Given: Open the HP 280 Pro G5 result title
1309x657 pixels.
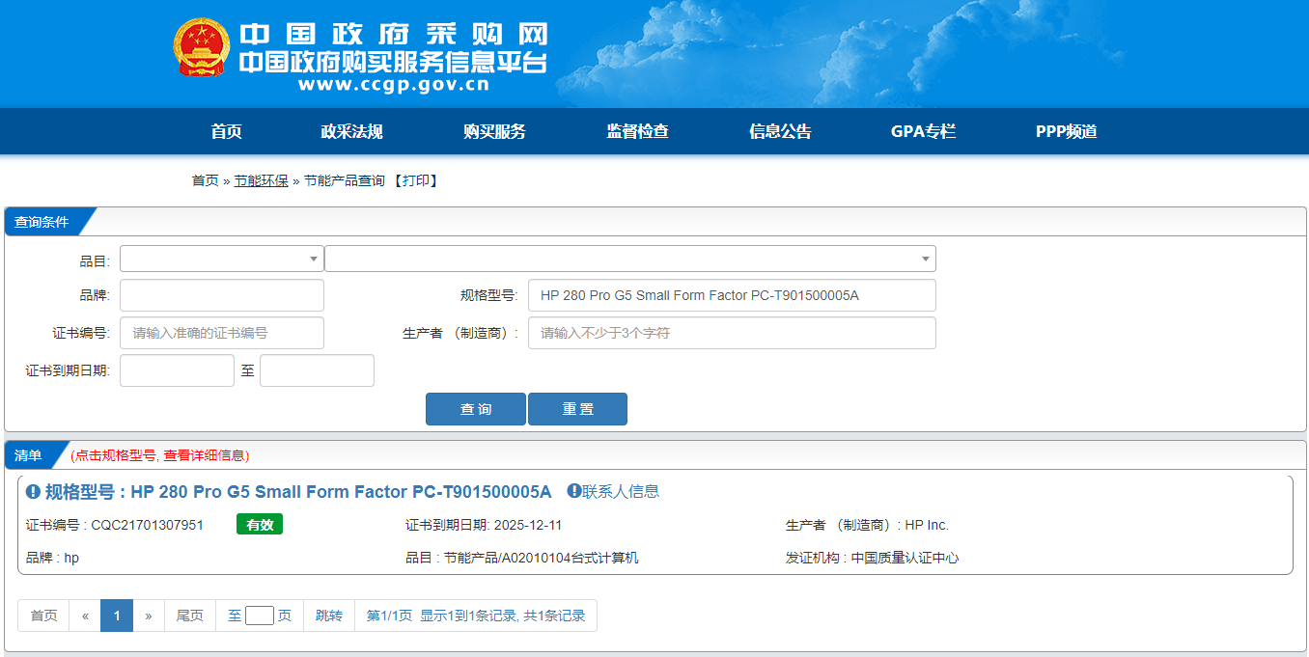Looking at the screenshot, I should point(298,492).
